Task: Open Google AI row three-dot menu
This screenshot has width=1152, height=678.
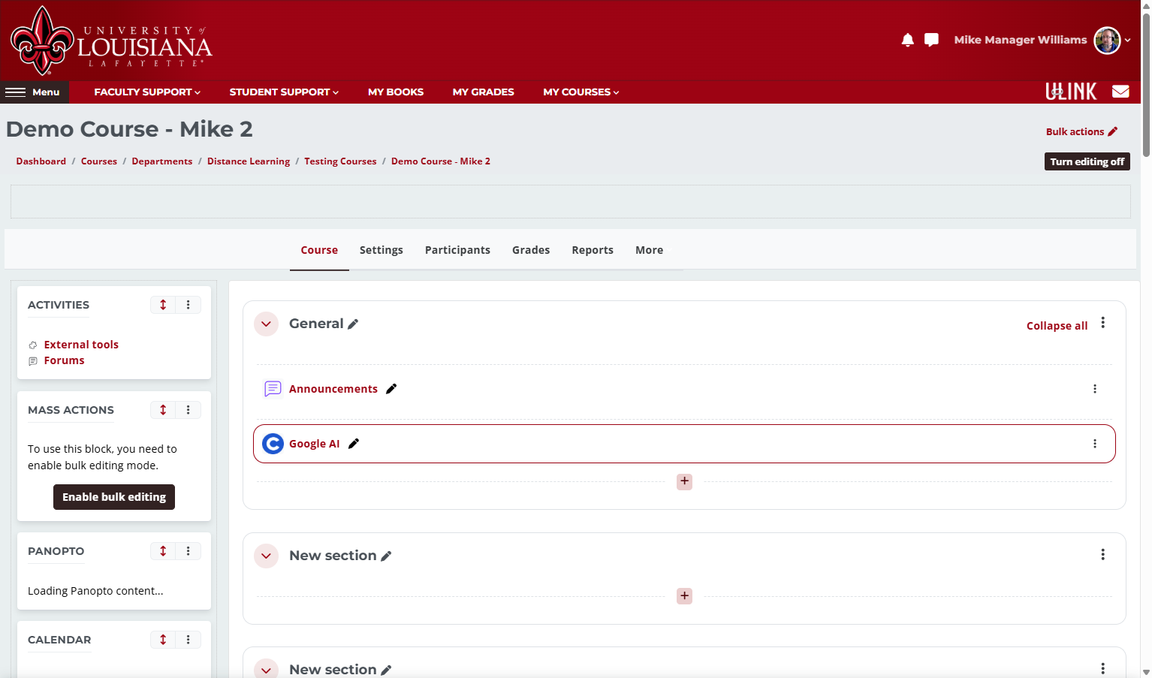Action: pyautogui.click(x=1094, y=444)
